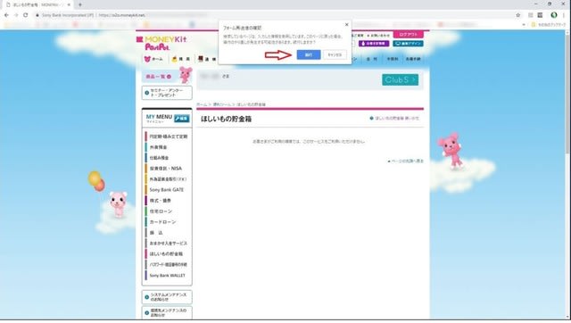Open システムメンテナンスのお知らせ link
This screenshot has height=323, width=571.
[167, 297]
